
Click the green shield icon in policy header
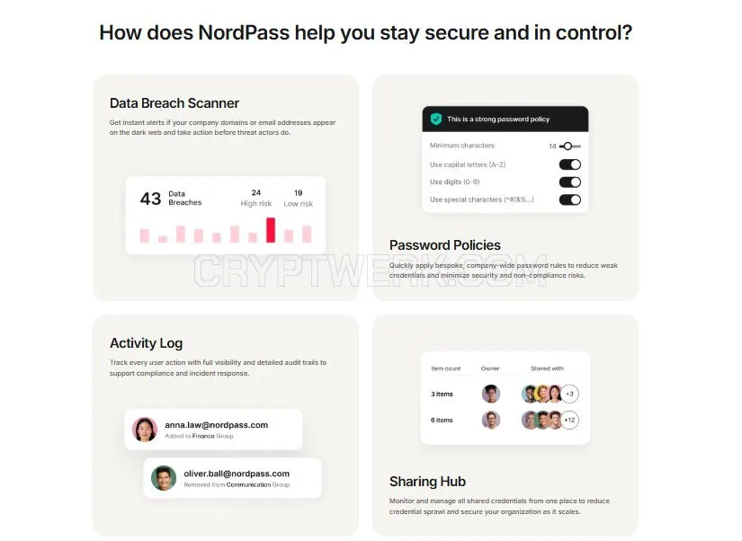click(x=436, y=120)
